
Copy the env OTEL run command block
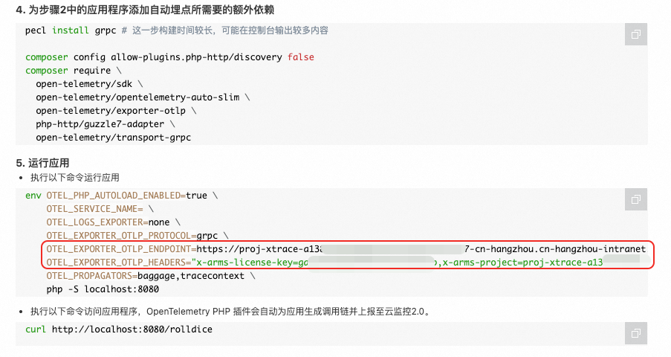[x=636, y=199]
